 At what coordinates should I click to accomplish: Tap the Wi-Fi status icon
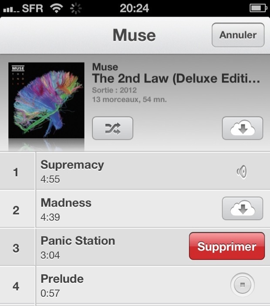click(x=57, y=8)
